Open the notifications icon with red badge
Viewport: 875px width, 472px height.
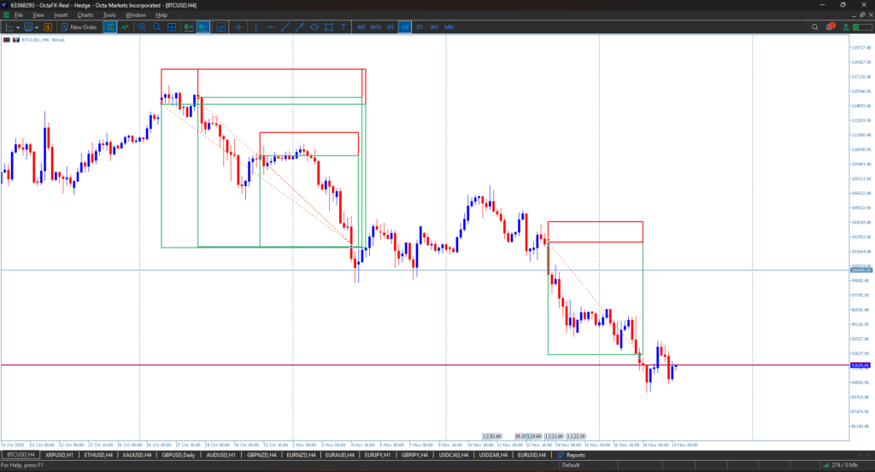tap(831, 27)
